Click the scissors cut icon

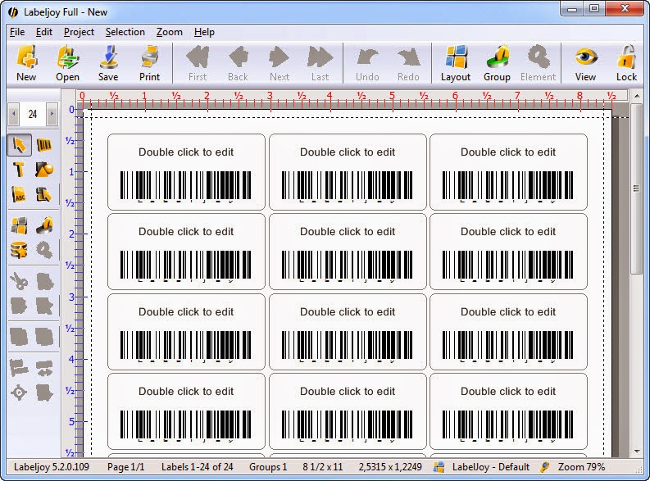[19, 281]
